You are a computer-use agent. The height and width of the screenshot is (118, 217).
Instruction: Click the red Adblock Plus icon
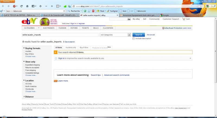point(14,6)
